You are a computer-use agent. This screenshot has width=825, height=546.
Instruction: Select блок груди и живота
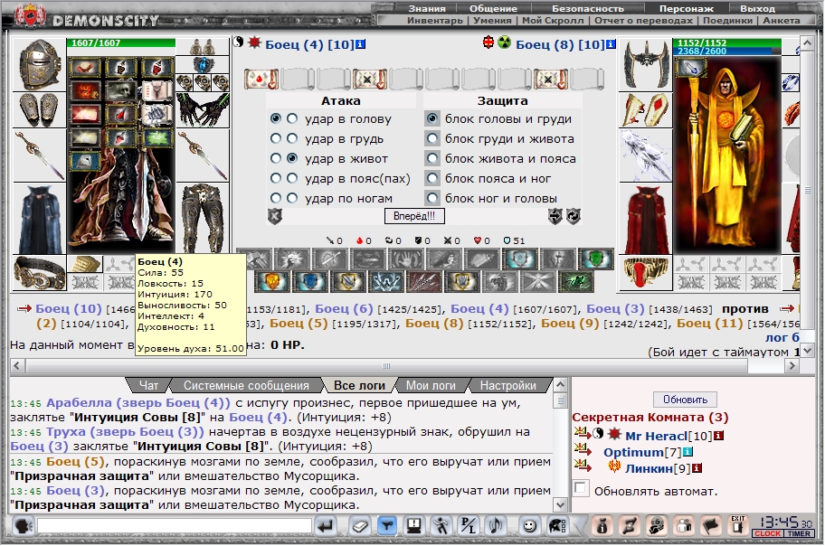click(432, 139)
